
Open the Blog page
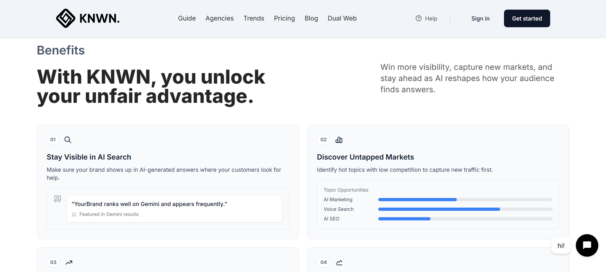(x=311, y=18)
